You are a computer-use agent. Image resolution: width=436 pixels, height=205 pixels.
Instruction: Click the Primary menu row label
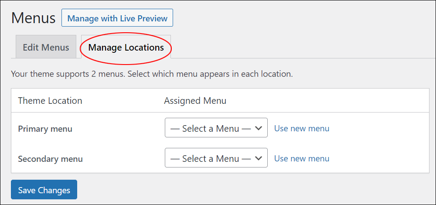pyautogui.click(x=45, y=129)
